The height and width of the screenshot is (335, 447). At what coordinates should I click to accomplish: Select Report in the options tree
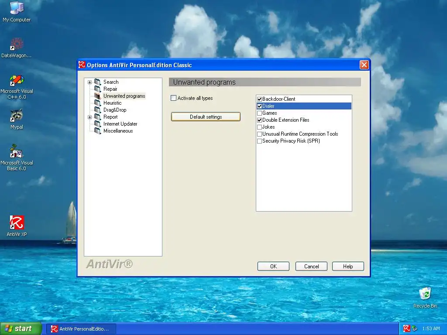point(110,117)
